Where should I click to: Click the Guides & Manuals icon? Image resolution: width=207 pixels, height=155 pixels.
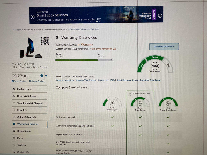14,117
